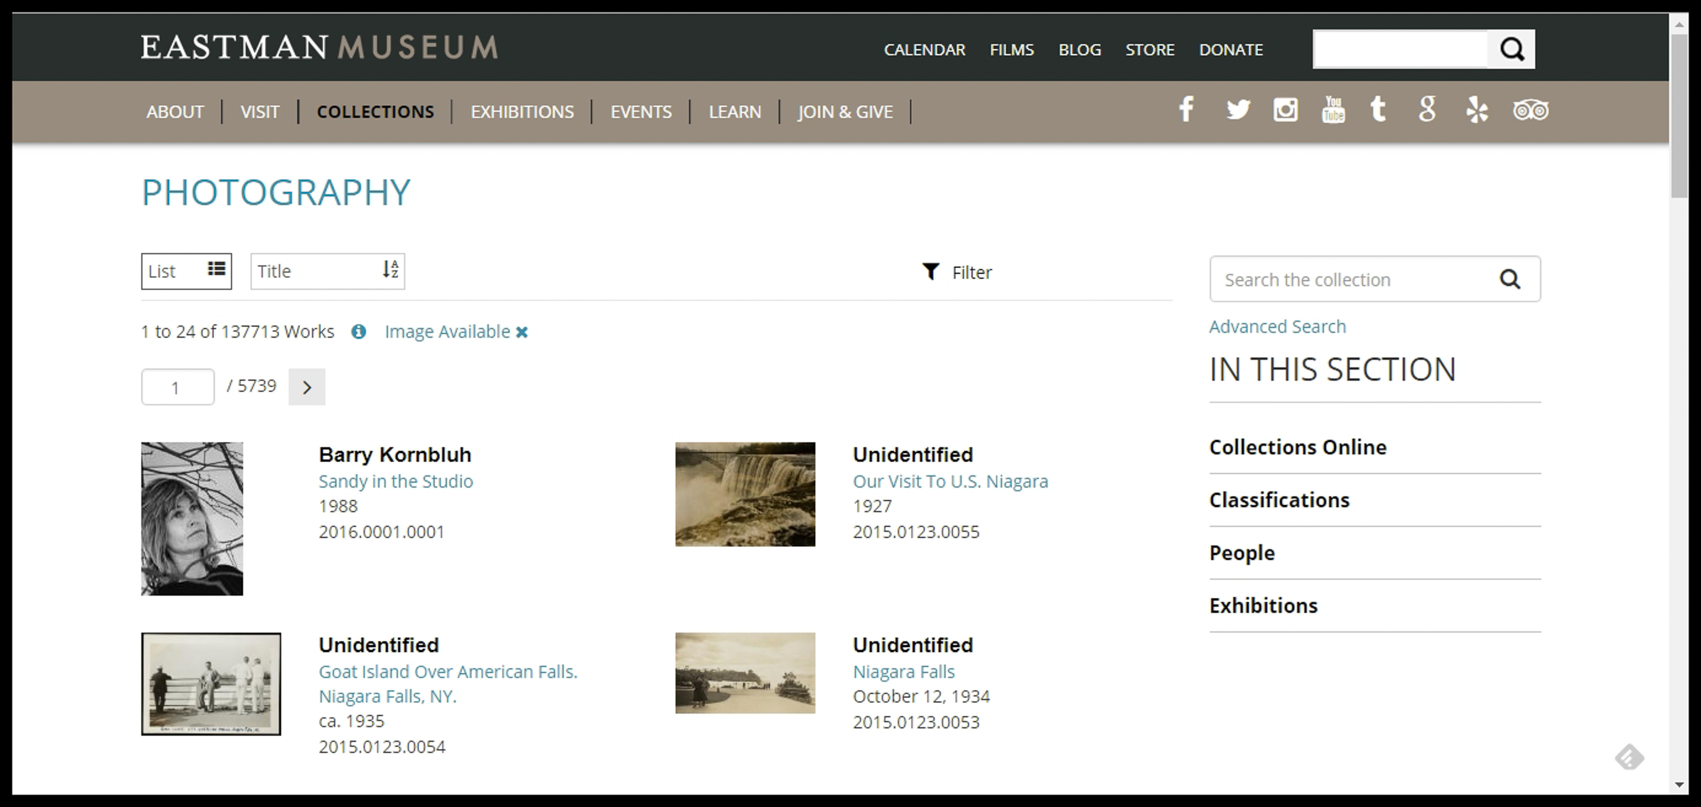Toggle the List view selector
1701x807 pixels.
point(186,271)
